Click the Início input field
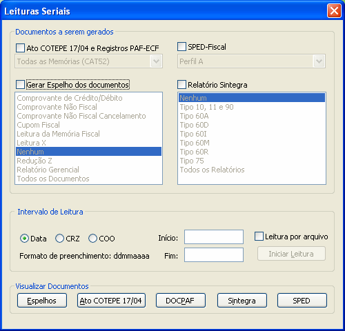Screen dimensions: 345x331 pyautogui.click(x=214, y=237)
